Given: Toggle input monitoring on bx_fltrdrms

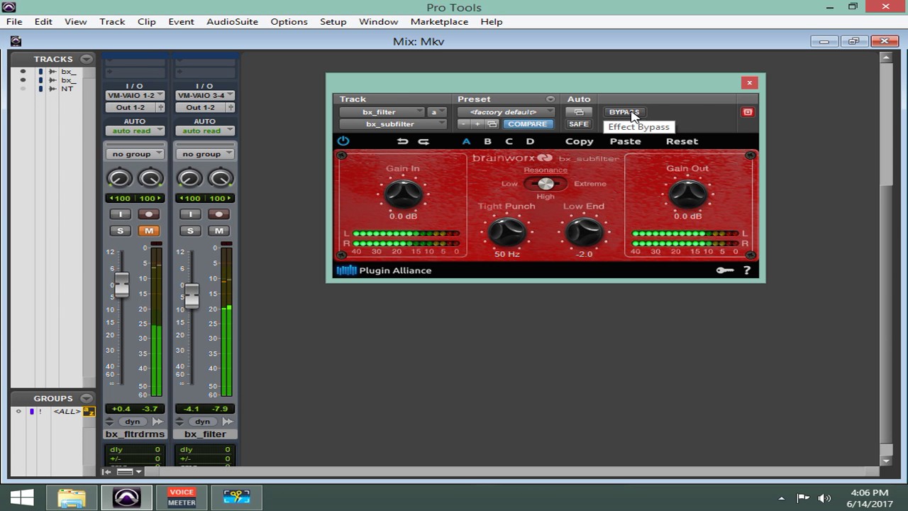Looking at the screenshot, I should click(120, 214).
